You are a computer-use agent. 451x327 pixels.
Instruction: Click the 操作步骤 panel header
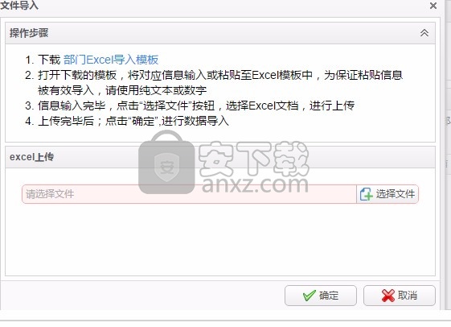click(x=220, y=33)
